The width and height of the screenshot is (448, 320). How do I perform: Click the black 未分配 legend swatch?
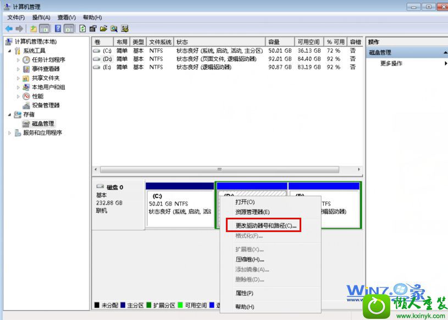[x=97, y=305]
